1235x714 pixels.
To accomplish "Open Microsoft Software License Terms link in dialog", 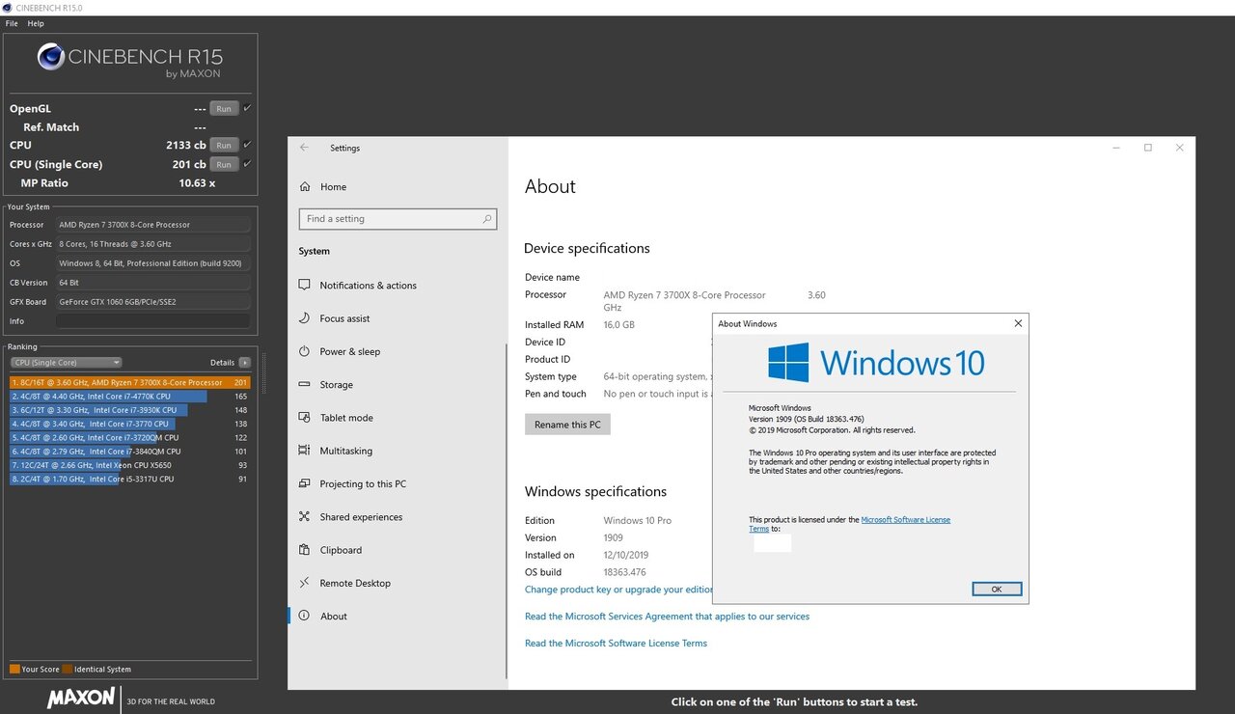I will tap(905, 520).
